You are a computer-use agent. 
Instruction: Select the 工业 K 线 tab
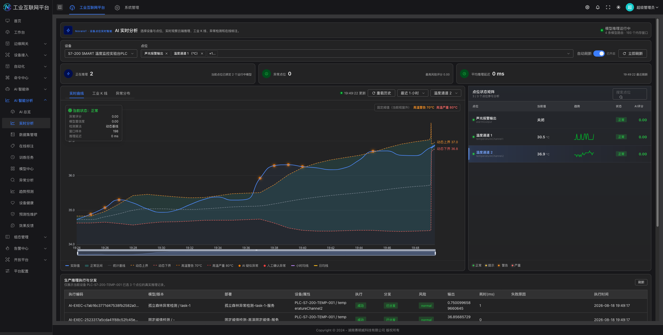click(100, 93)
